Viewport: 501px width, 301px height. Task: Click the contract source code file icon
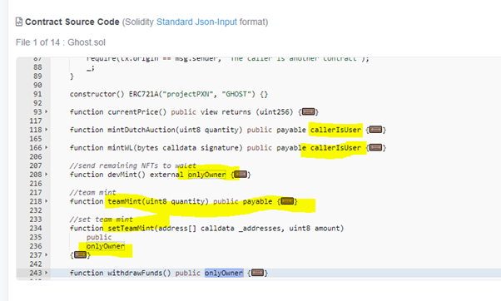(19, 22)
